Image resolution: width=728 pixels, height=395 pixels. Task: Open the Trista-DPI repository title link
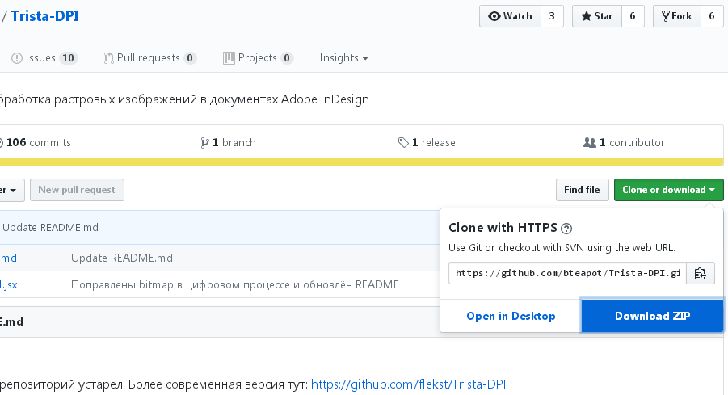click(45, 16)
